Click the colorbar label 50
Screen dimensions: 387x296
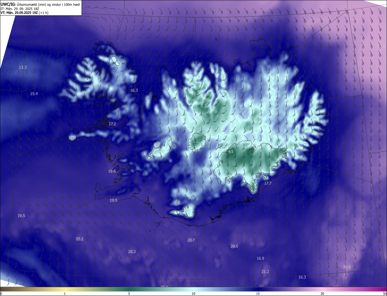(x=385, y=294)
